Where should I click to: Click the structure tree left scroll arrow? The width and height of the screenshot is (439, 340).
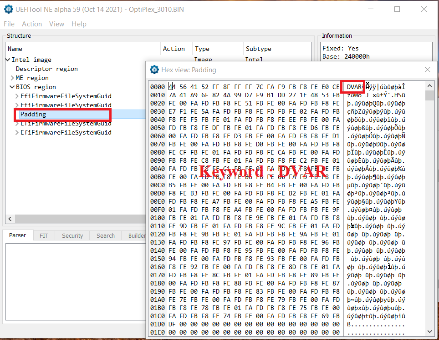(x=10, y=219)
